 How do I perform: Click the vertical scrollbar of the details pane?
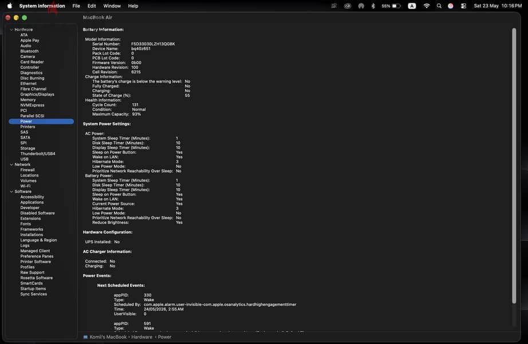click(514, 166)
